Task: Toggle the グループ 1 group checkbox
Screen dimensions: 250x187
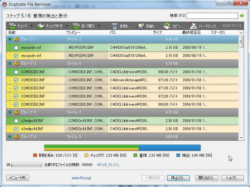Action: click(x=10, y=39)
